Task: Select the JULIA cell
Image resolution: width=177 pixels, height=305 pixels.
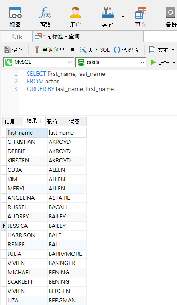Action: (27, 254)
